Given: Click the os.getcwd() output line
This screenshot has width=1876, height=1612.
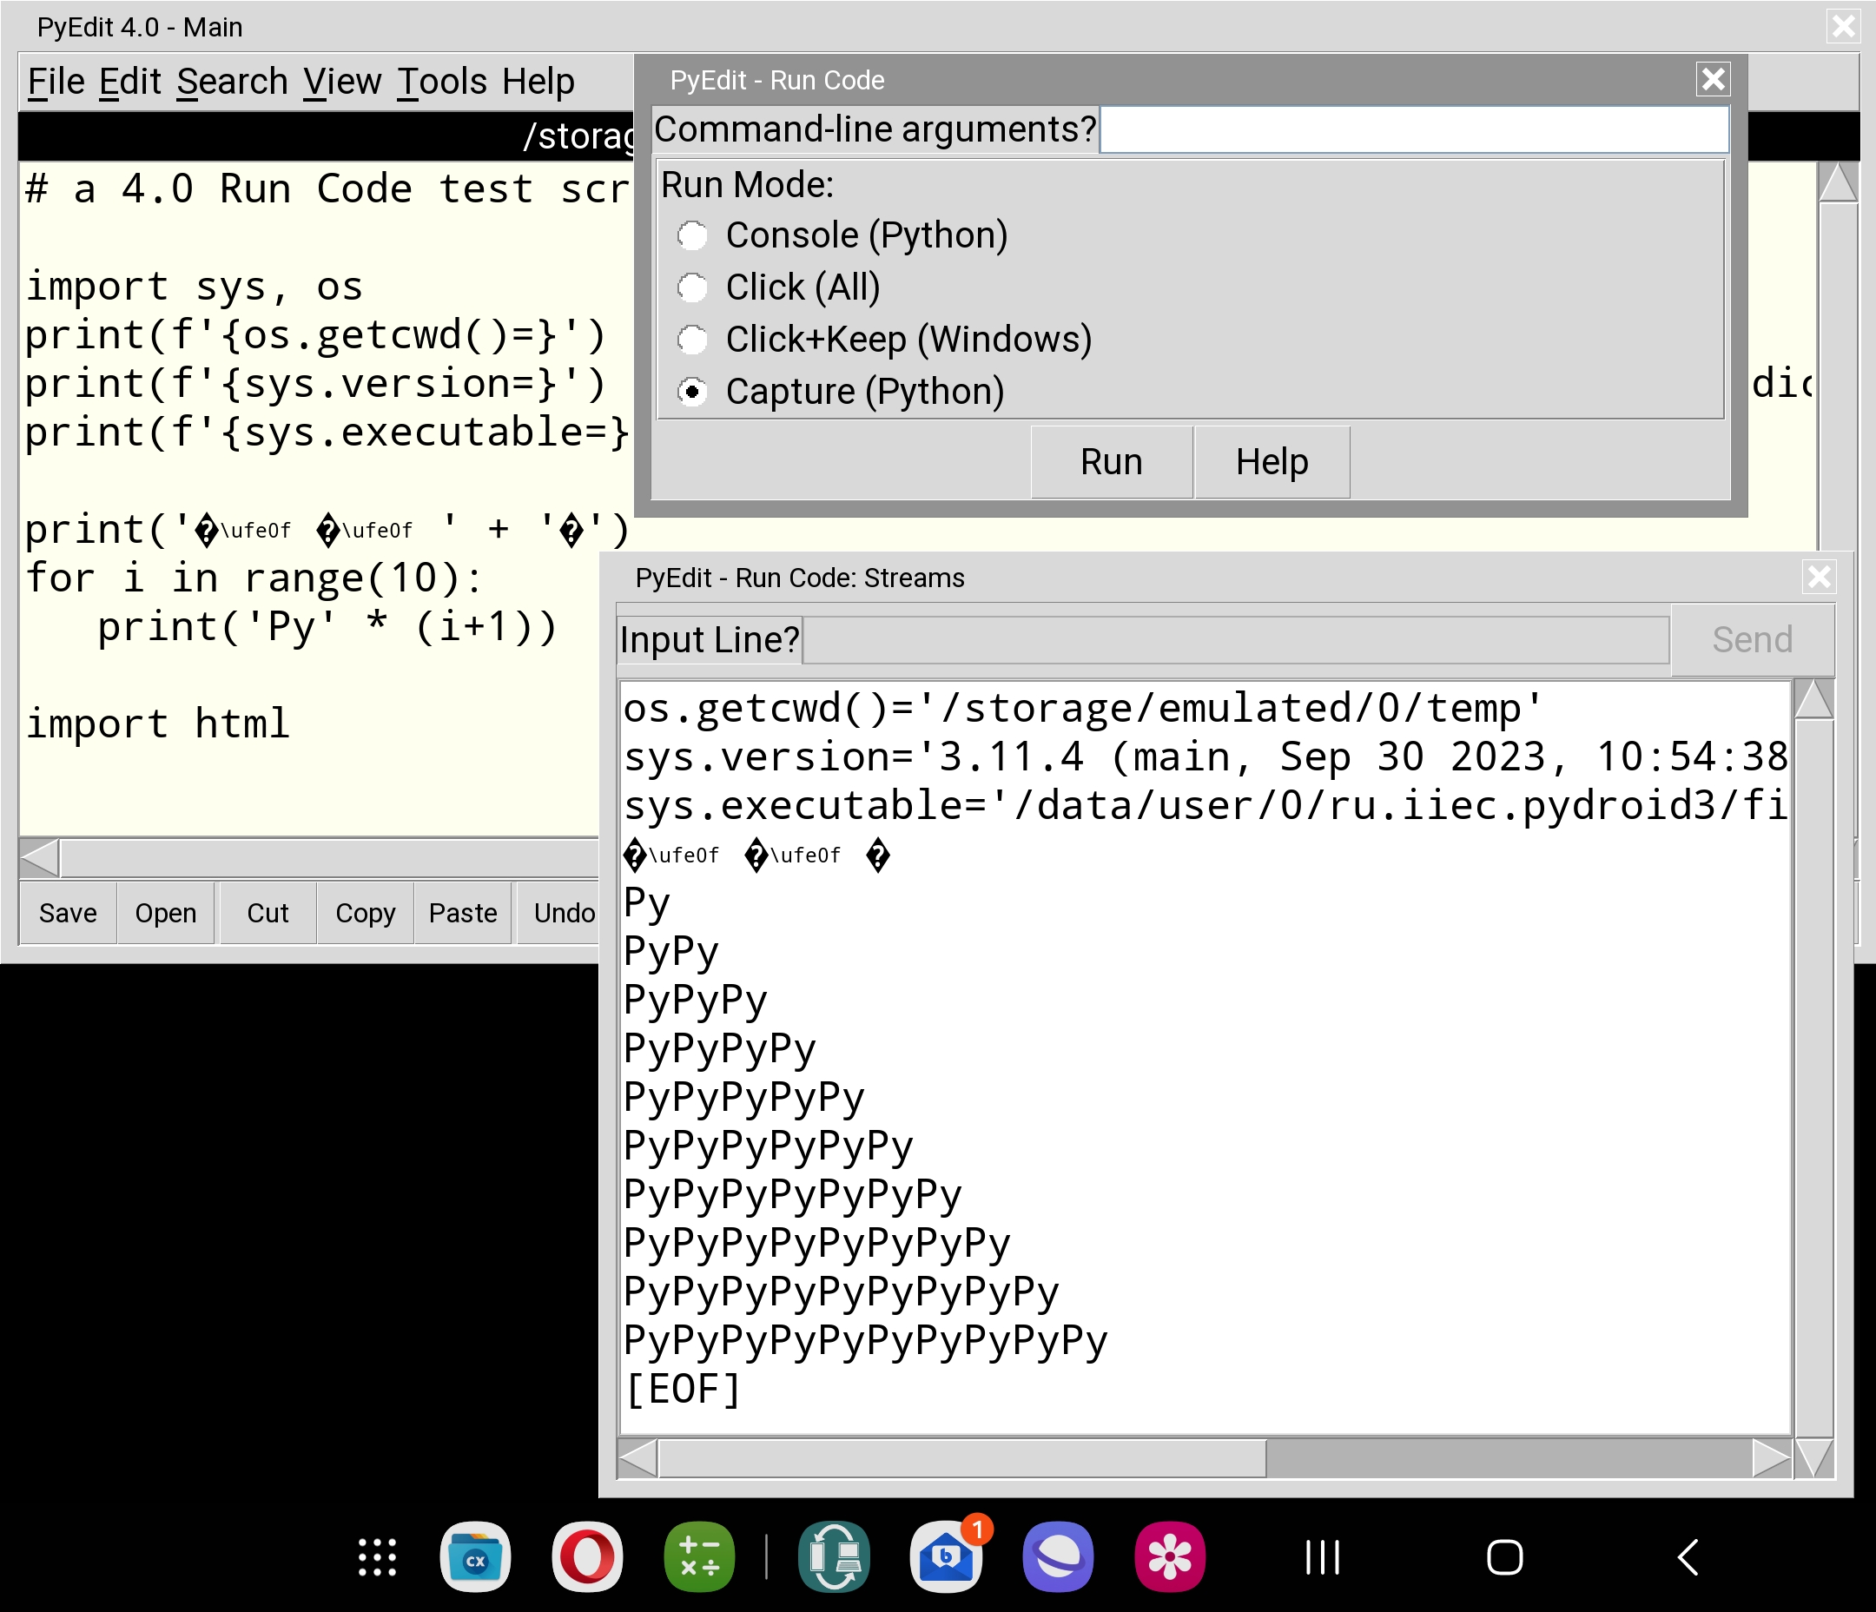Looking at the screenshot, I should click(1083, 708).
